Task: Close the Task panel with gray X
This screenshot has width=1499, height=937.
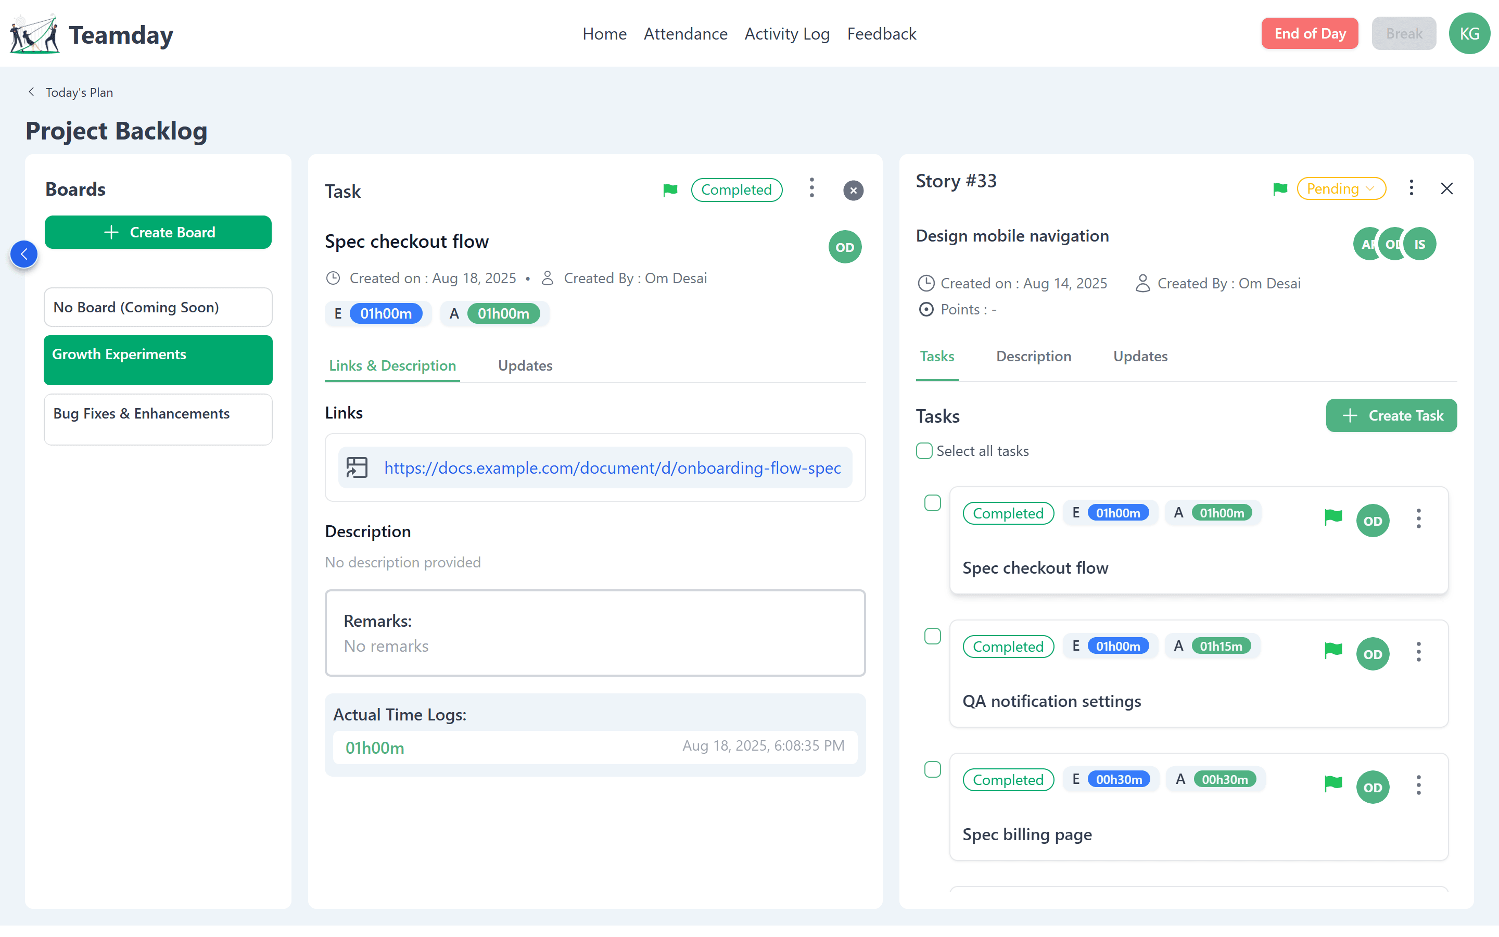Action: 853,190
